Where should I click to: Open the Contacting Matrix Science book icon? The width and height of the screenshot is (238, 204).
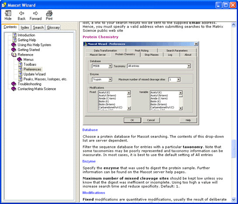pyautogui.click(x=14, y=89)
